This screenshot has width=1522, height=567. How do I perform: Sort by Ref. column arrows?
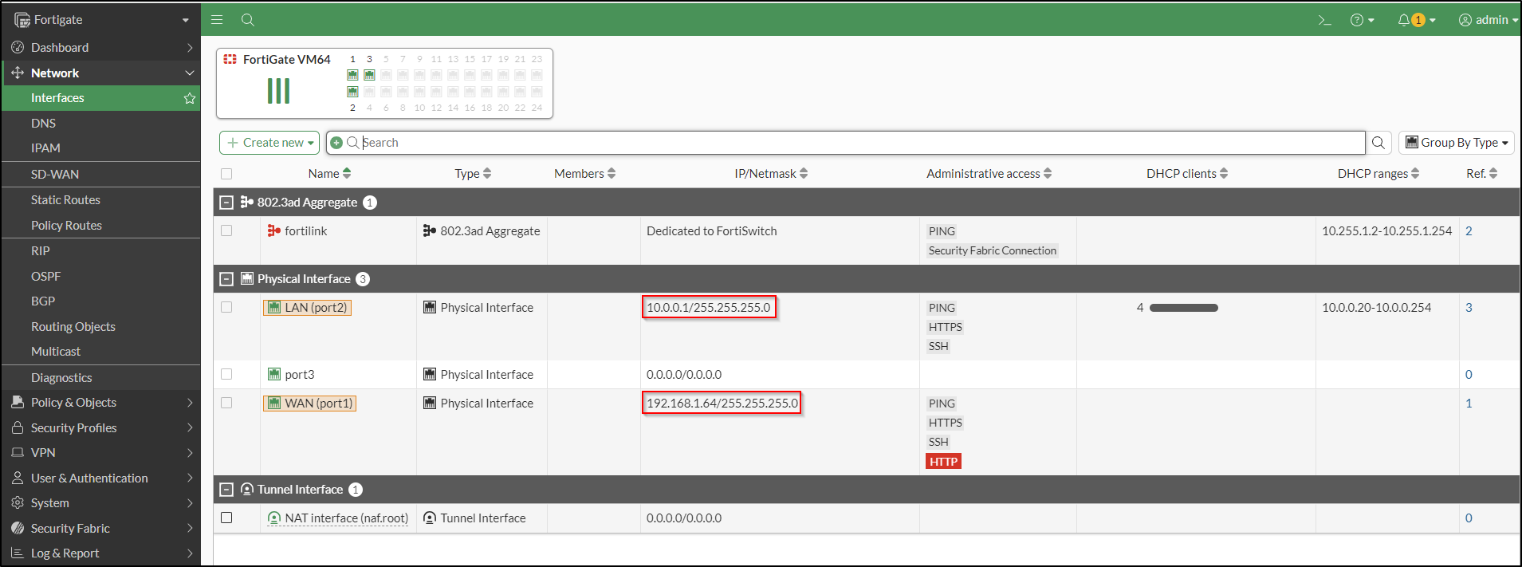1493,173
